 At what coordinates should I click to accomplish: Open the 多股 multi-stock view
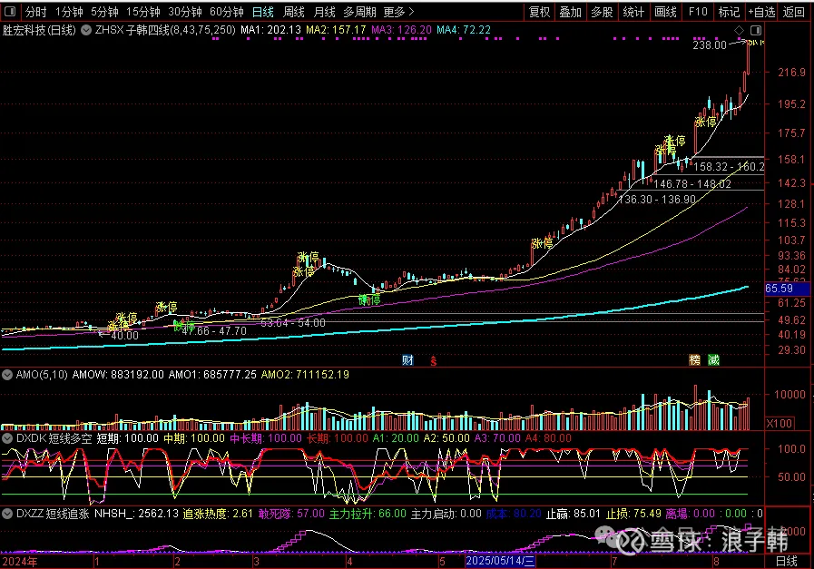tap(603, 12)
